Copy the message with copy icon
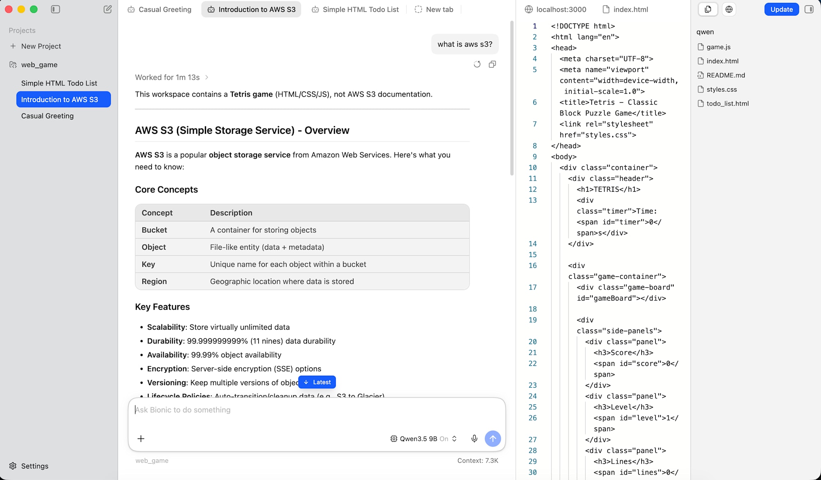 pos(492,64)
